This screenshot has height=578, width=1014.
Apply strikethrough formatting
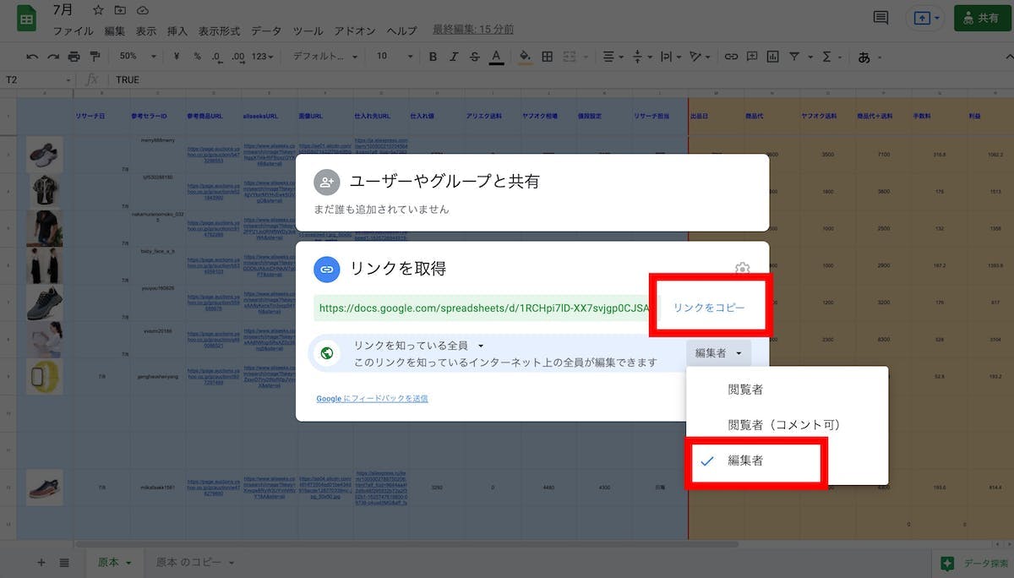coord(474,57)
